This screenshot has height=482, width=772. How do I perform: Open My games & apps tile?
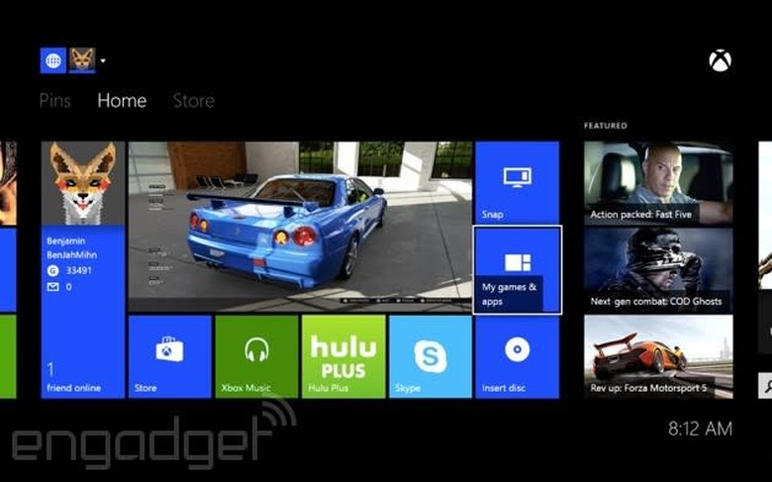[517, 269]
